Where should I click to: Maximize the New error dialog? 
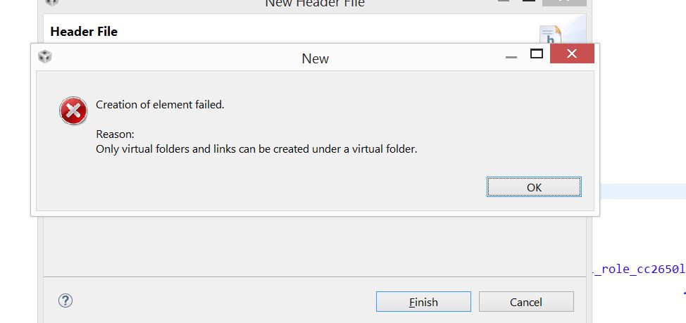pos(537,54)
